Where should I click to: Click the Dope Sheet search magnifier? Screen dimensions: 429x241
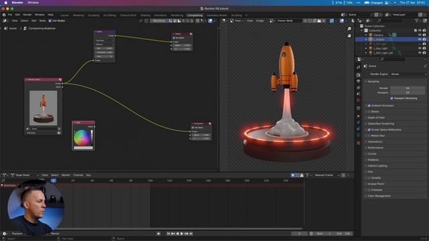pos(3,181)
